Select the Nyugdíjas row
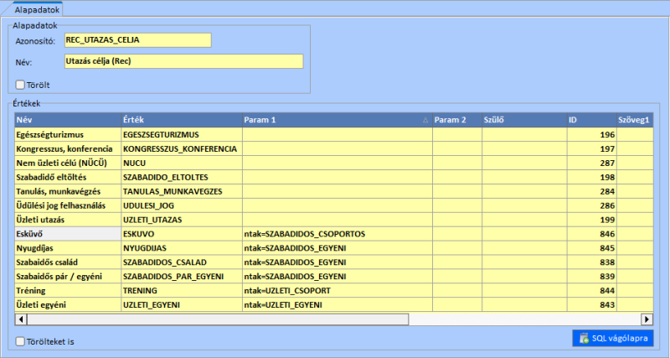The image size is (670, 358). 67,247
